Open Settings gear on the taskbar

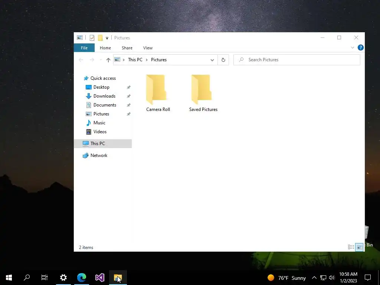point(63,278)
